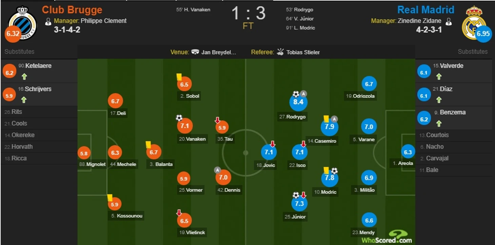The width and height of the screenshot is (495, 245).
Task: Select substitute Benzema in Real Madrid list
Action: pyautogui.click(x=452, y=112)
